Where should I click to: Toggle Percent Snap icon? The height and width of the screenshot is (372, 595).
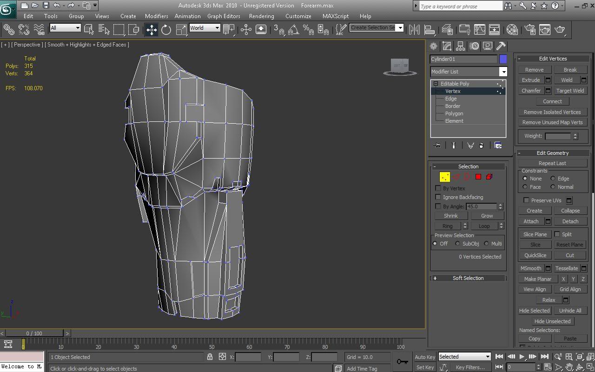click(x=308, y=29)
